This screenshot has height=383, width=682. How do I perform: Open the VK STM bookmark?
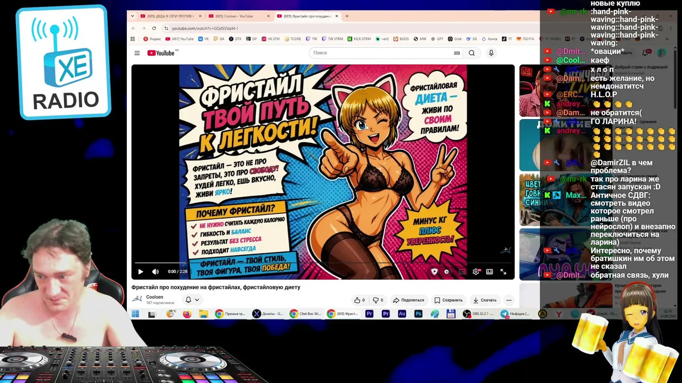click(x=270, y=39)
